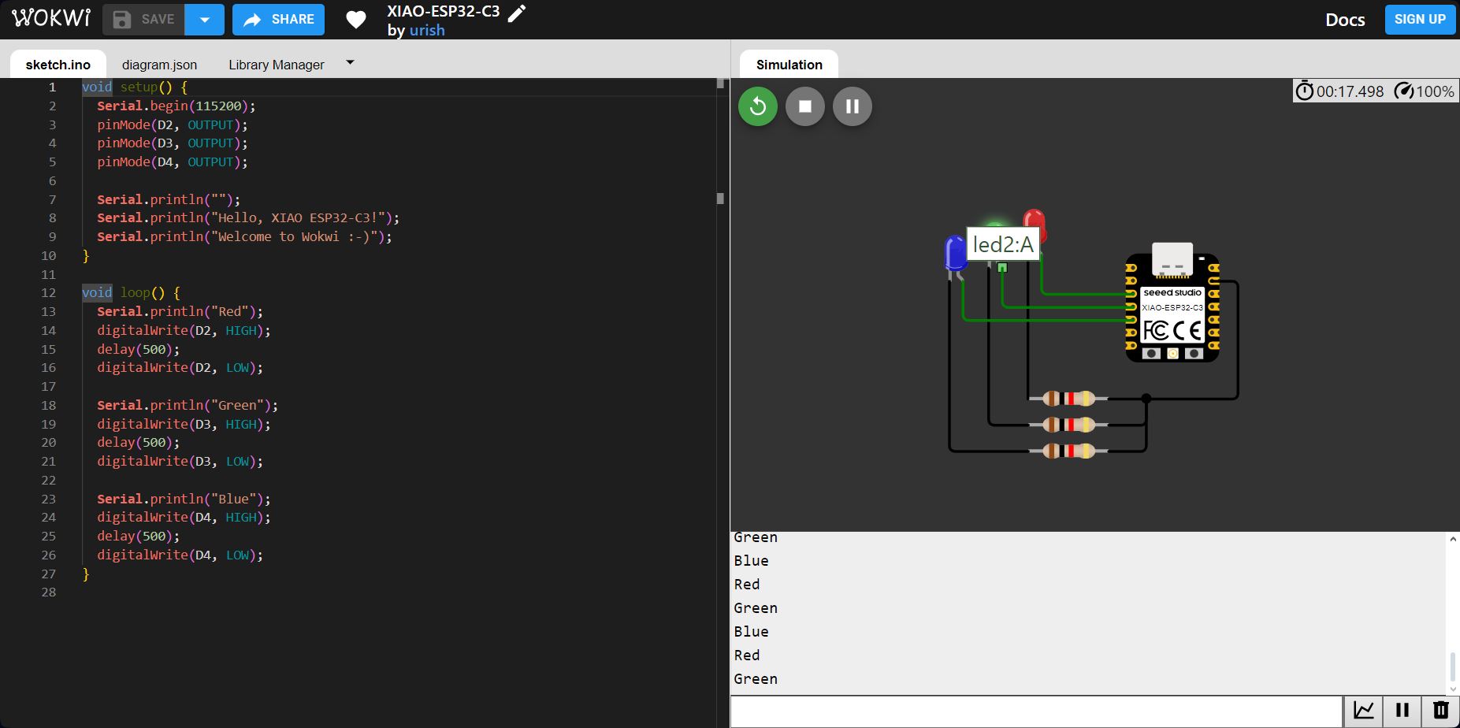Pause the simulation

(x=853, y=106)
